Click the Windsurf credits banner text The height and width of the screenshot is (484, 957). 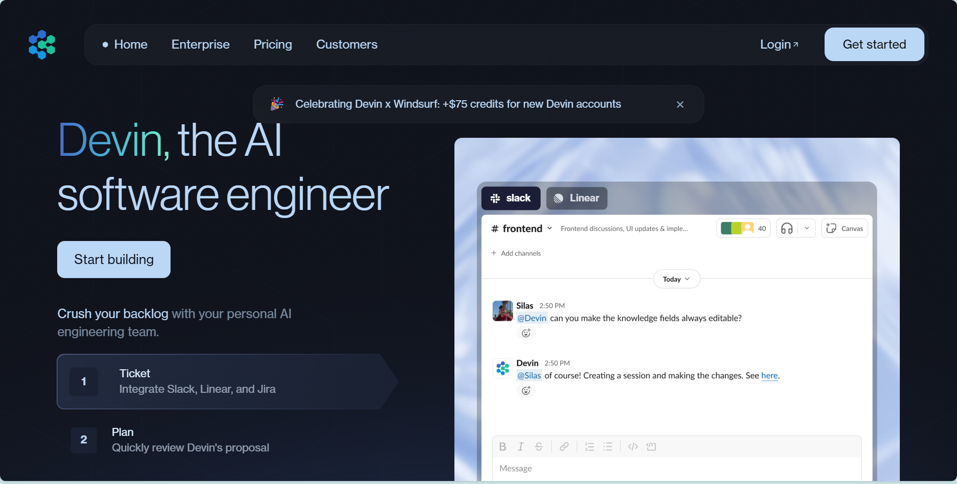tap(458, 104)
